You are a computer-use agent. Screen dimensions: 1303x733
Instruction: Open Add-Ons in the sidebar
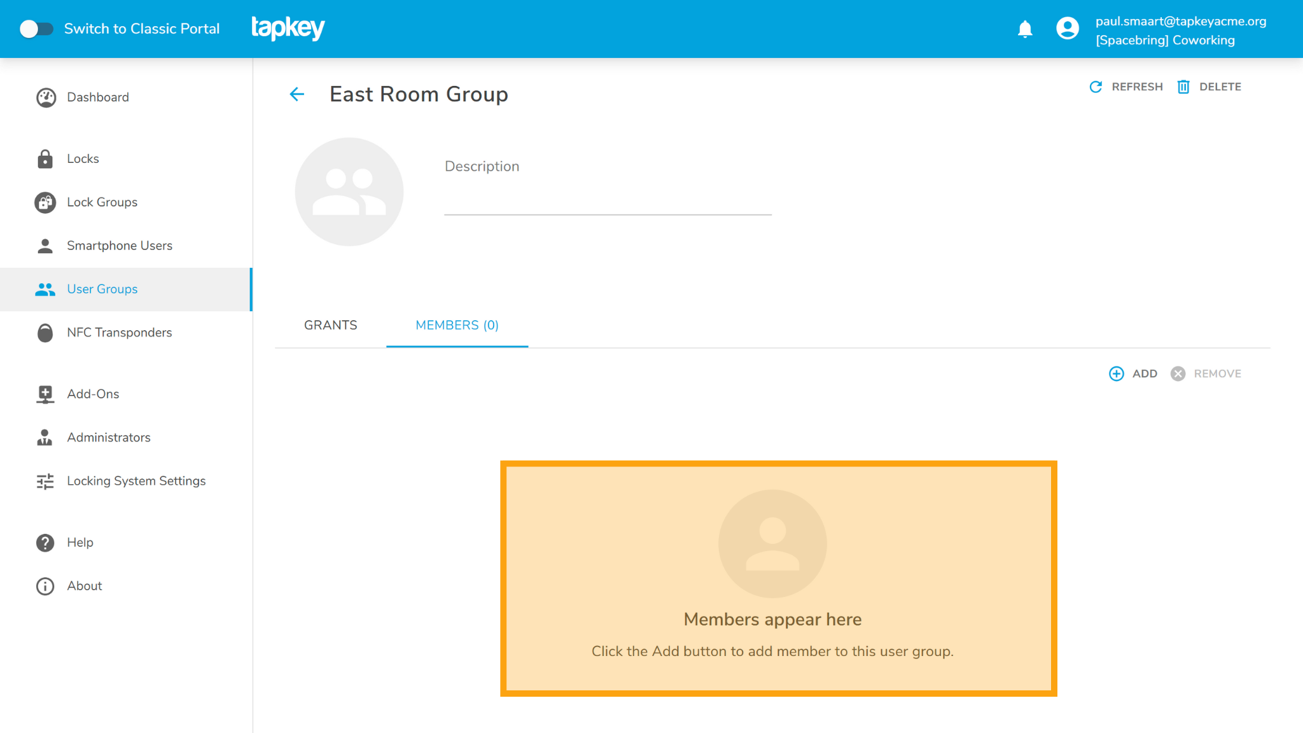[126, 394]
